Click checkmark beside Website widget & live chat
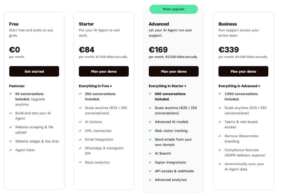Image resolution: width=281 pixels, height=193 pixels. 10,141
